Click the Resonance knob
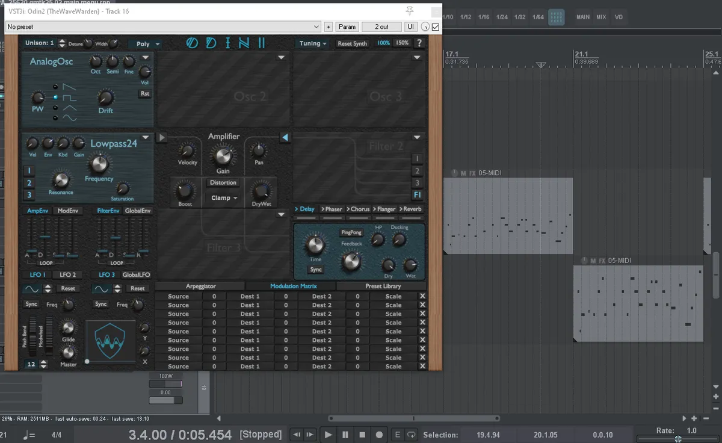 (60, 179)
